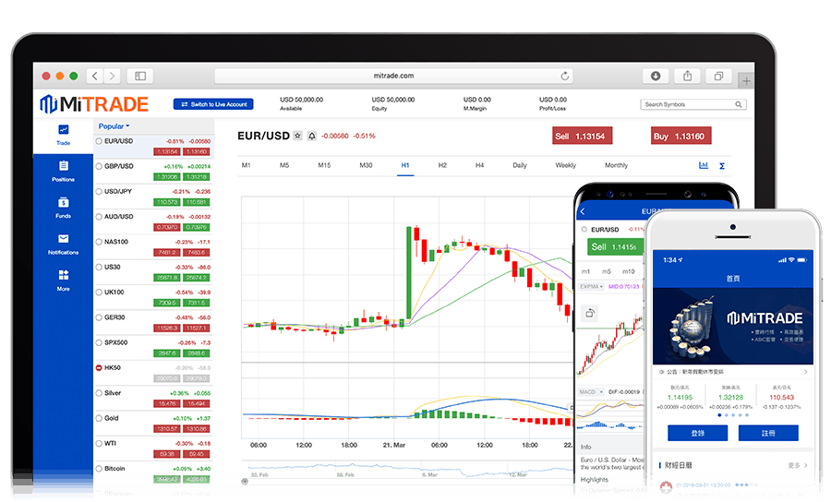Screen dimensions: 831x502
Task: Switch chart to H4 timeframe
Action: point(479,165)
